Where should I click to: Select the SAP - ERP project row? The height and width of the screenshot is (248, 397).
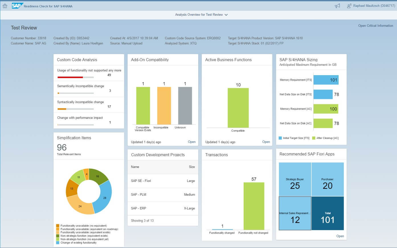(163, 208)
